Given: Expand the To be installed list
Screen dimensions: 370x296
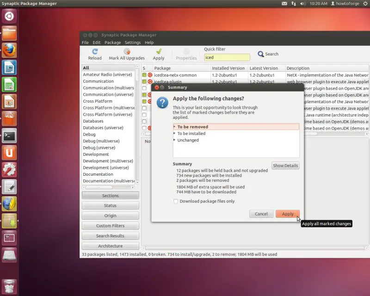Looking at the screenshot, I should pos(174,133).
